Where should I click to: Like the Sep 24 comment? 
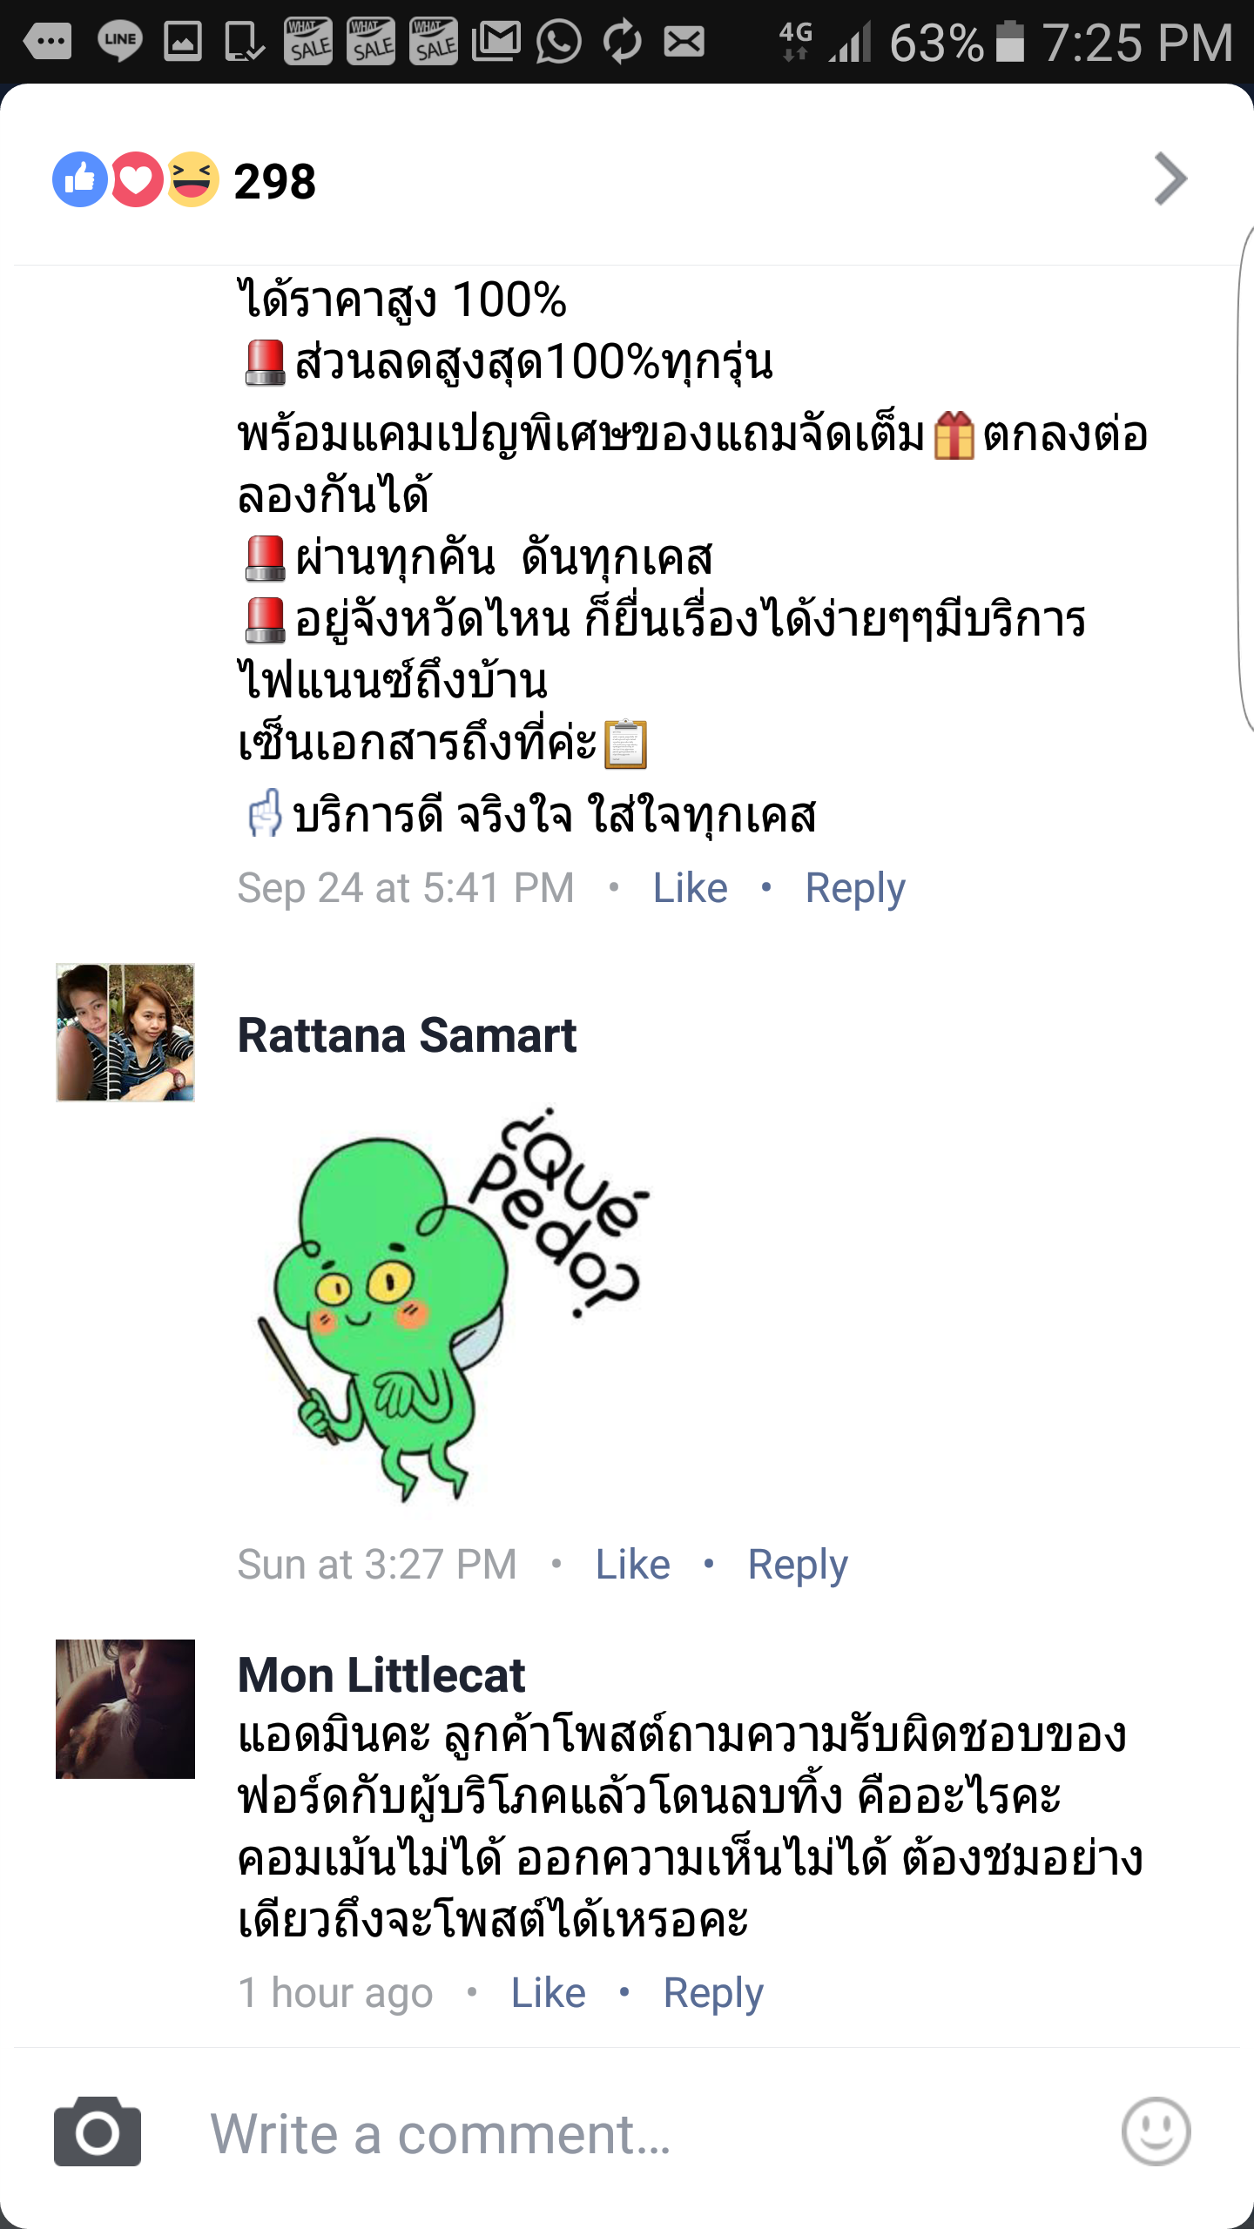[x=691, y=888]
